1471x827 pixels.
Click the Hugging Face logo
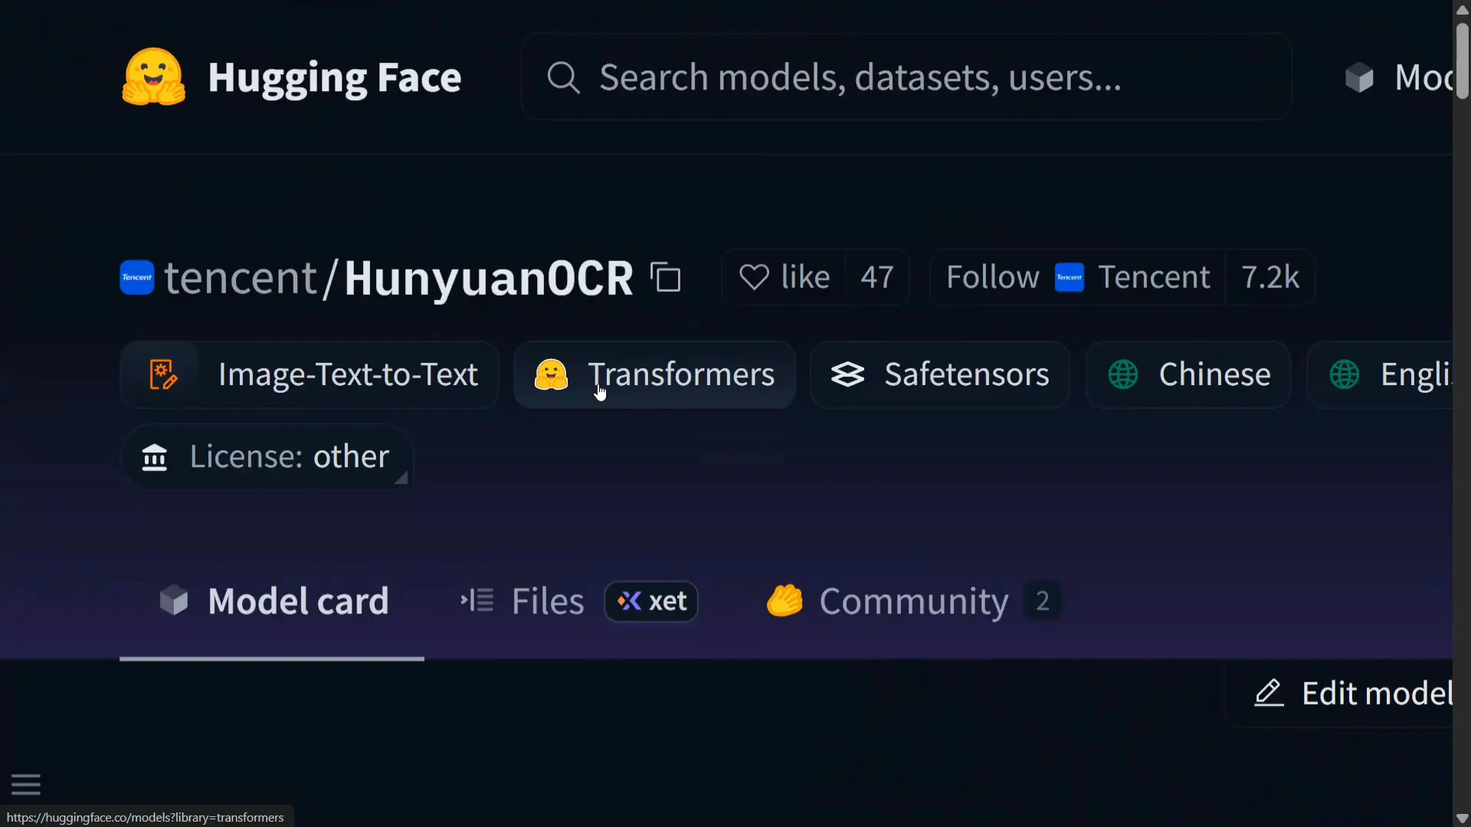coord(153,77)
